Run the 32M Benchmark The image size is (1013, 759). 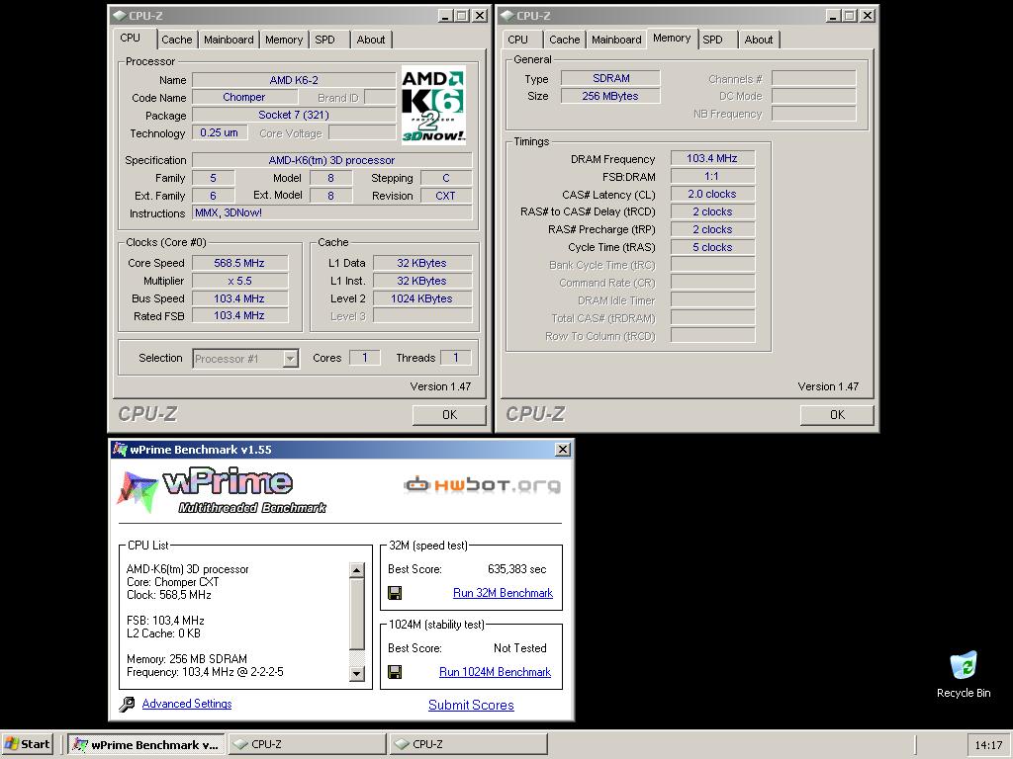pos(503,593)
